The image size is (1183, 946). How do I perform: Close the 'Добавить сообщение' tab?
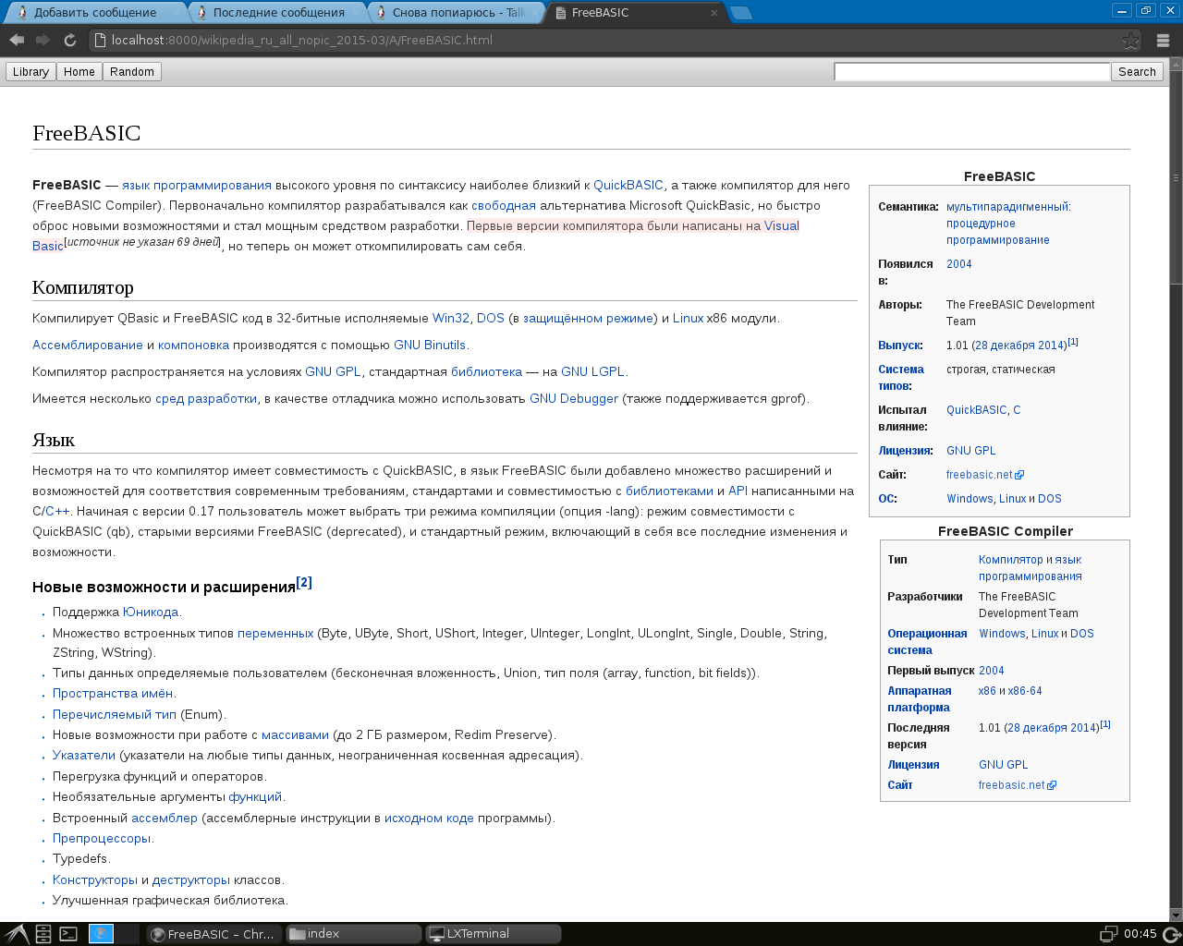177,13
